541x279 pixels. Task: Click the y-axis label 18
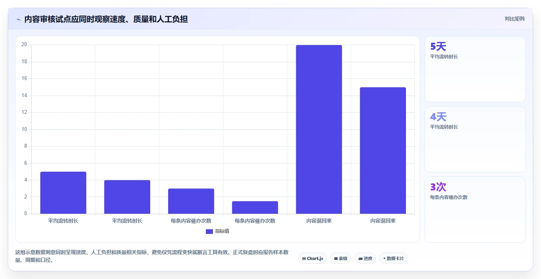(24, 62)
